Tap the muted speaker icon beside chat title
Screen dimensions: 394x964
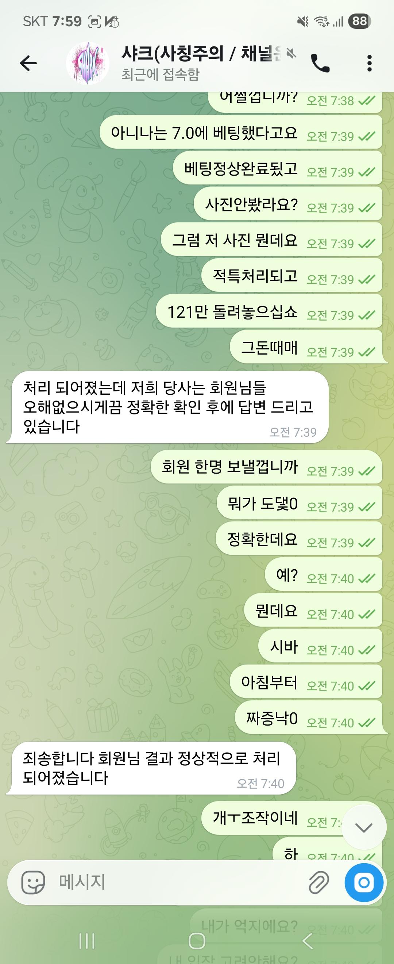pyautogui.click(x=290, y=54)
